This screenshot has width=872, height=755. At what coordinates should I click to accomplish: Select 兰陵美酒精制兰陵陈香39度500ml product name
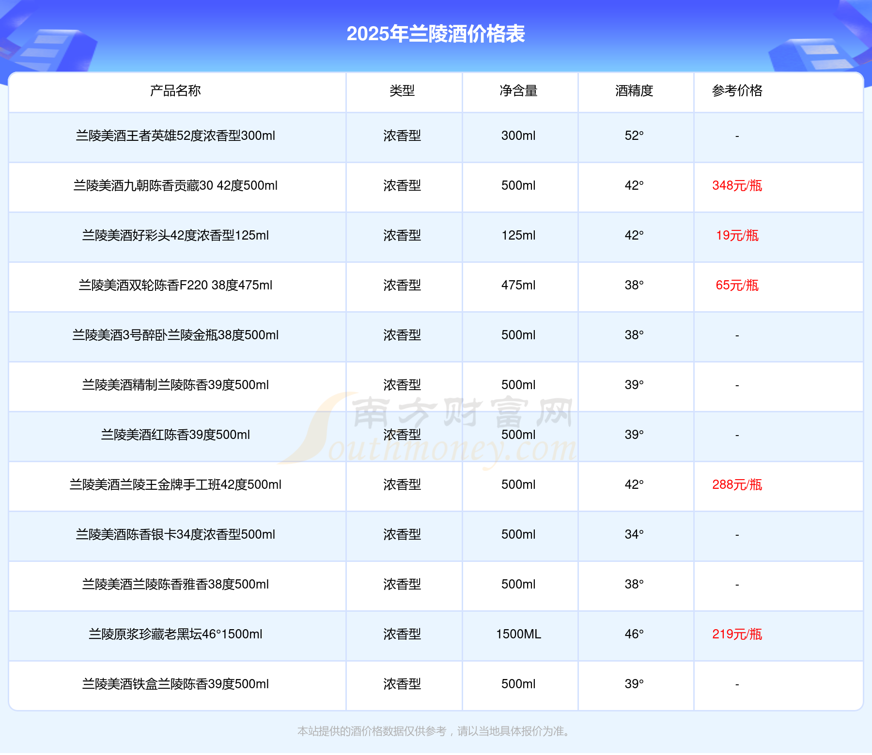coord(175,385)
